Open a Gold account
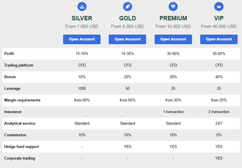The width and height of the screenshot is (242, 168). (127, 39)
